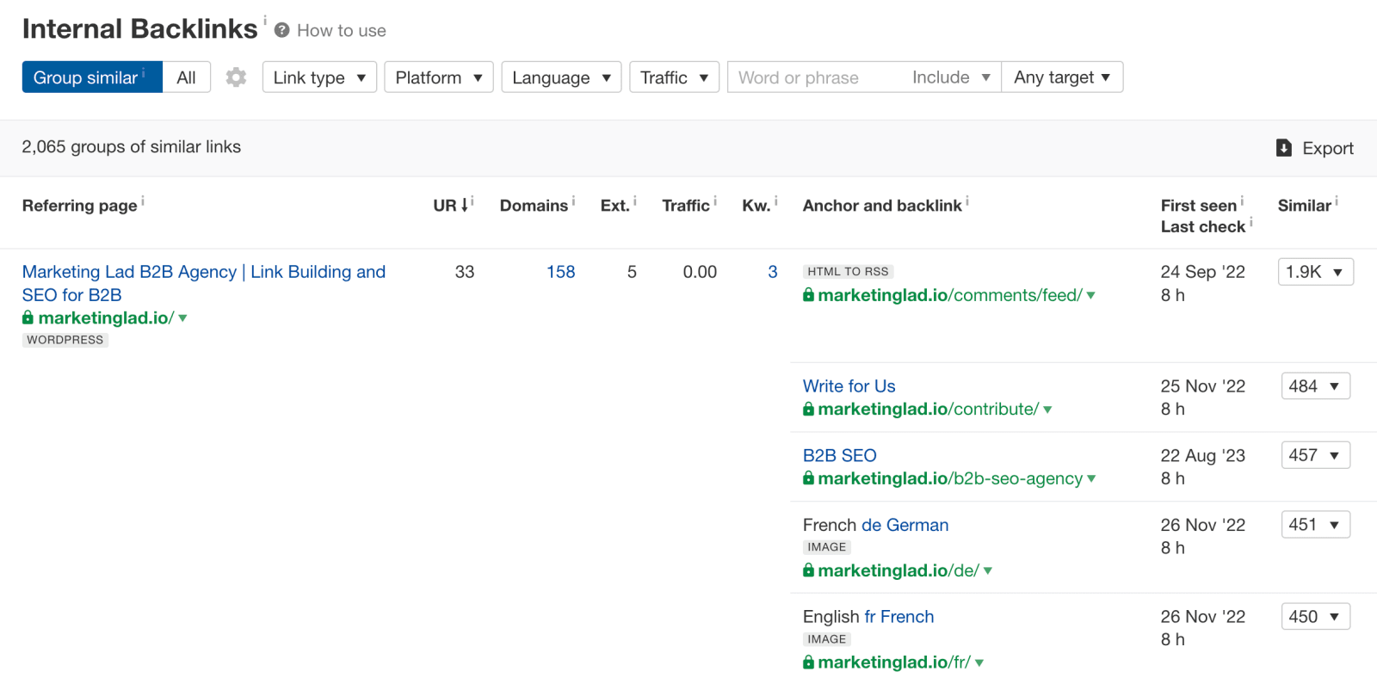Viewport: 1377px width, 684px height.
Task: Expand the 450 similar links dropdown
Action: (1316, 616)
